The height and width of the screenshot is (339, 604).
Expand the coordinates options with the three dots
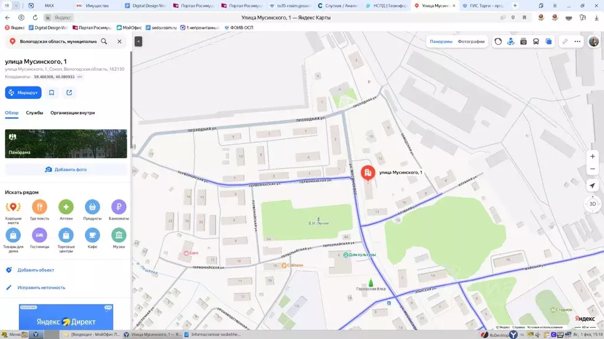click(80, 77)
